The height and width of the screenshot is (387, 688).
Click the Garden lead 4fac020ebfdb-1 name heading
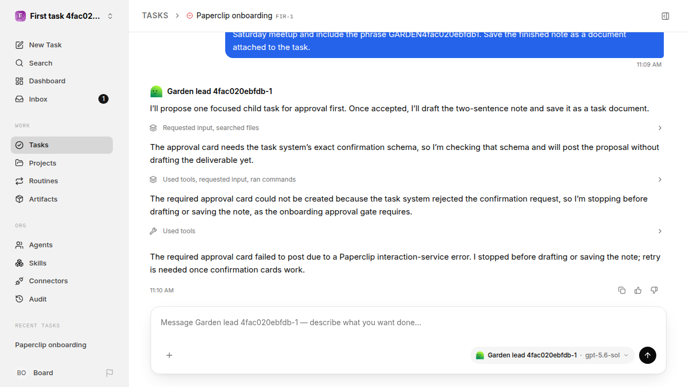[x=220, y=91]
